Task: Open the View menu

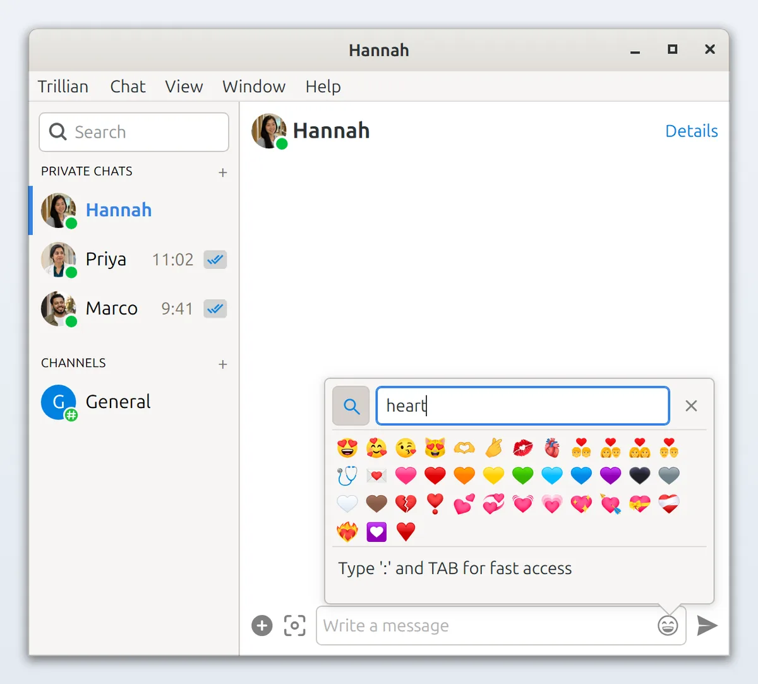Action: (184, 87)
